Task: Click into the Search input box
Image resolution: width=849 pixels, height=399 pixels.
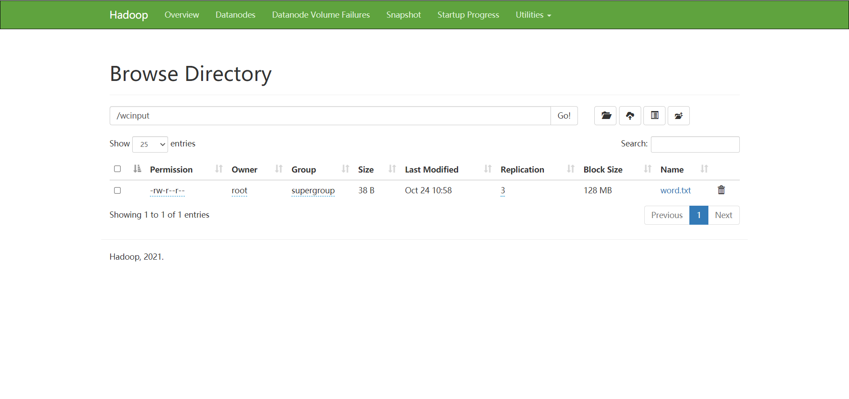Action: point(695,144)
